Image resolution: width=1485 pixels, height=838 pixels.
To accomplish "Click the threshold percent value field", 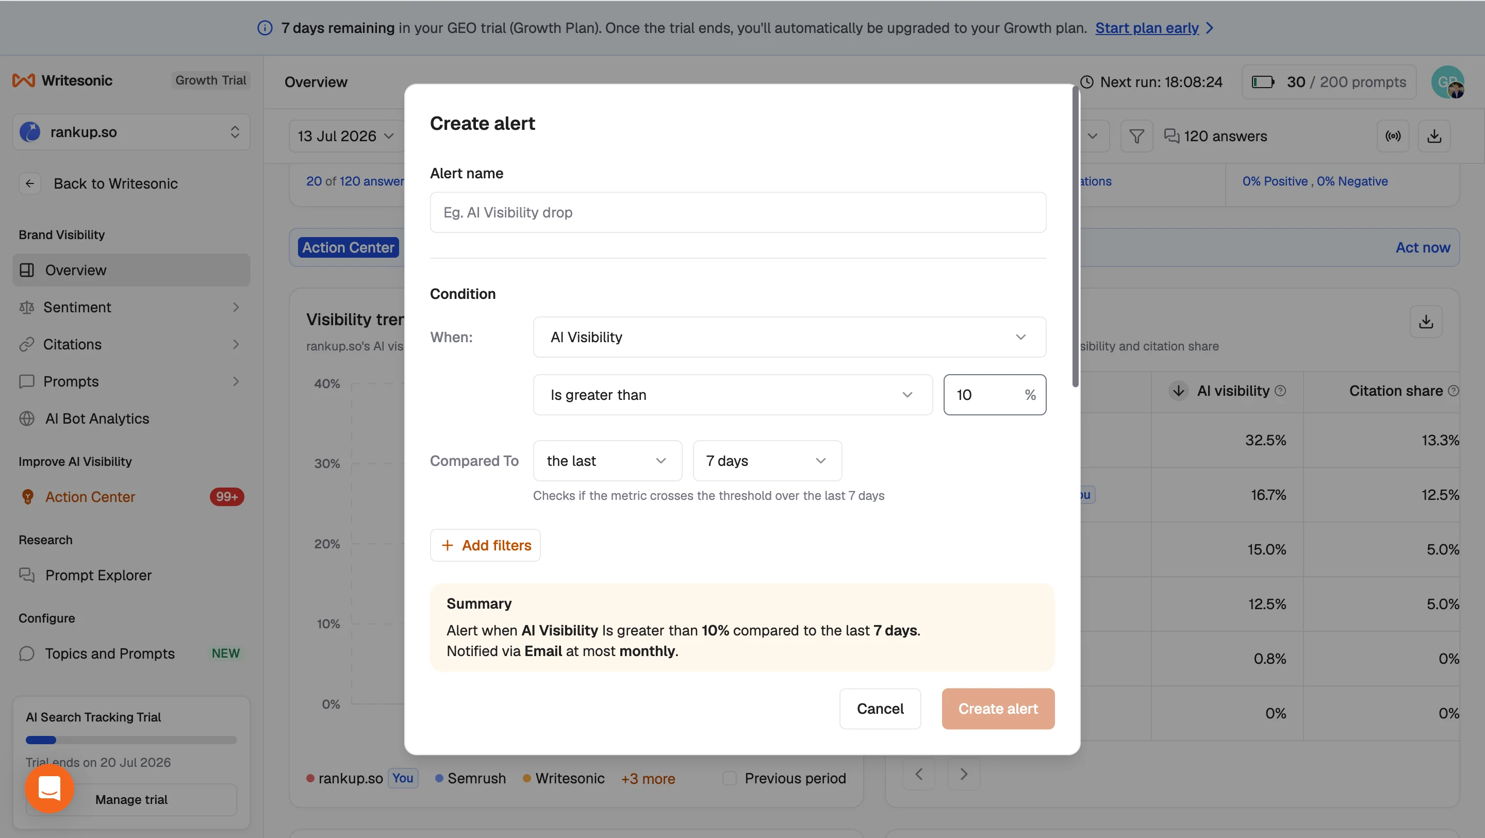I will tap(995, 395).
